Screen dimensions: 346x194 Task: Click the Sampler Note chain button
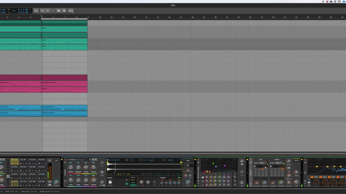point(188,161)
